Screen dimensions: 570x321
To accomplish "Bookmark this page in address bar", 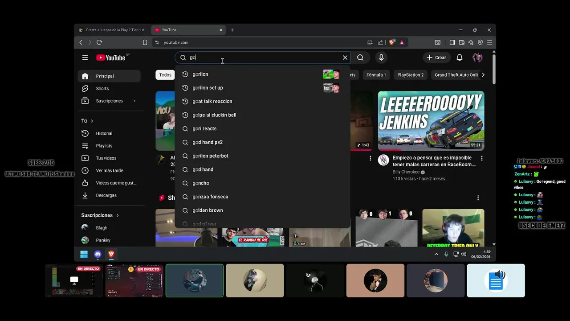I will pos(145,42).
